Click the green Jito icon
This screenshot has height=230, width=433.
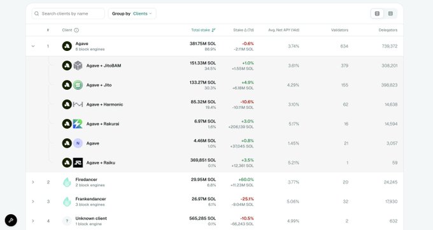[x=78, y=85]
